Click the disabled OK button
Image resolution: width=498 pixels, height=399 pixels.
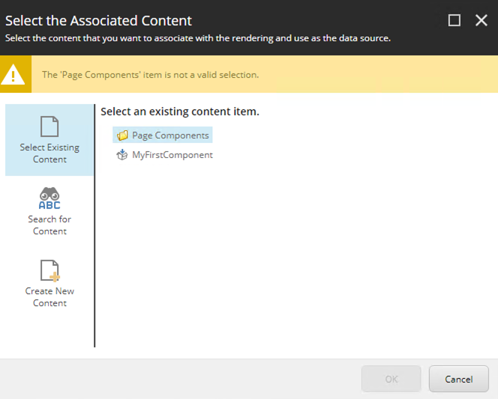point(391,379)
